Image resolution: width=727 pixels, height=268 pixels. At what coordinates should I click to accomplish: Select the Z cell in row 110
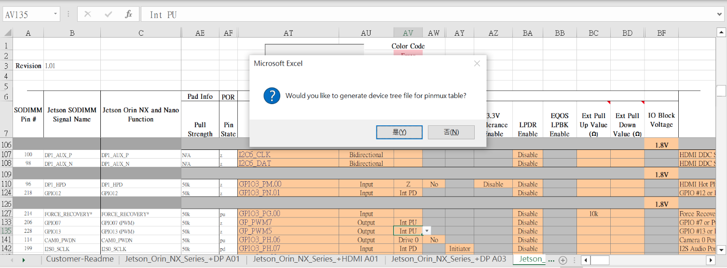(x=408, y=184)
